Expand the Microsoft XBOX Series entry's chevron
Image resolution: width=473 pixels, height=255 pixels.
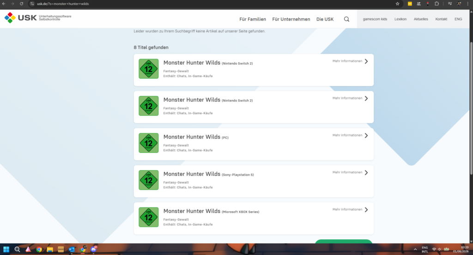pyautogui.click(x=366, y=210)
